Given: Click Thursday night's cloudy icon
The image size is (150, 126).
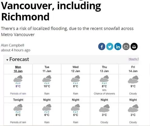Looking at the screenshot, I should point(104,108).
